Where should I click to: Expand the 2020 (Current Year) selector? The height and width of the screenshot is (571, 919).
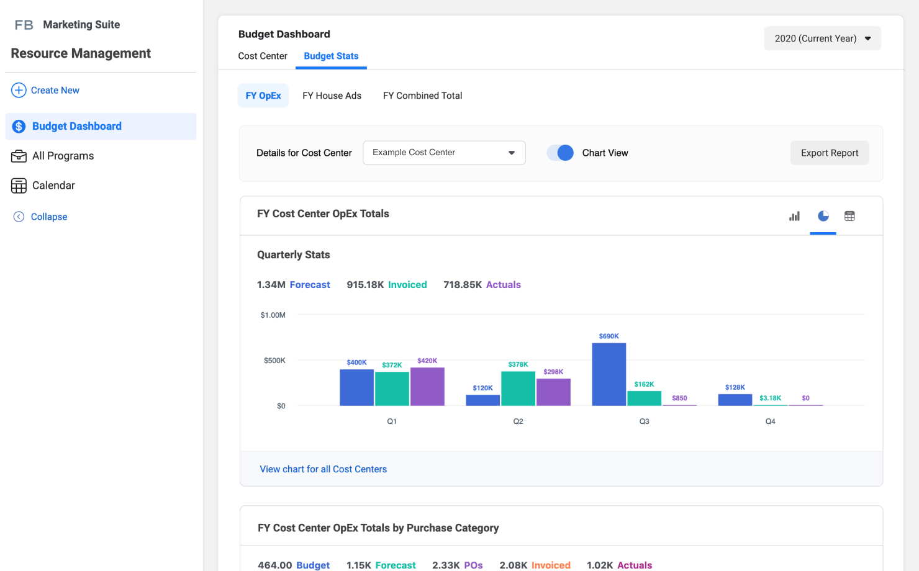coord(822,38)
